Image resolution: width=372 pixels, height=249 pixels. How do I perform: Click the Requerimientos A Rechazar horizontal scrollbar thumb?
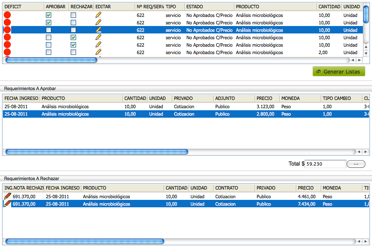click(x=85, y=241)
